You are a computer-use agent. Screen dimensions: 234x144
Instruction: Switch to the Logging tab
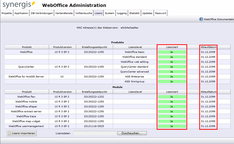[x=122, y=13]
